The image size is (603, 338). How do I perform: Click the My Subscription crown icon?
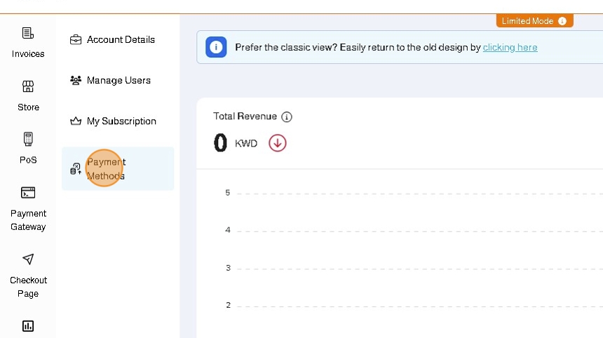[76, 121]
